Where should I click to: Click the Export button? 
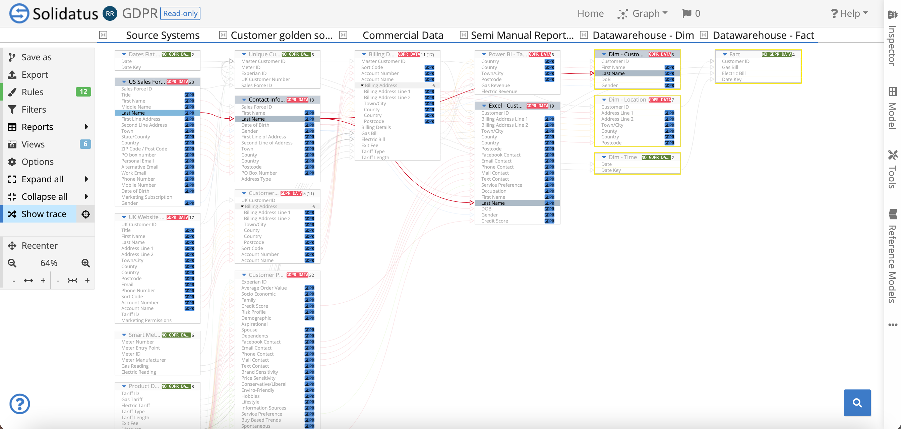pos(35,74)
